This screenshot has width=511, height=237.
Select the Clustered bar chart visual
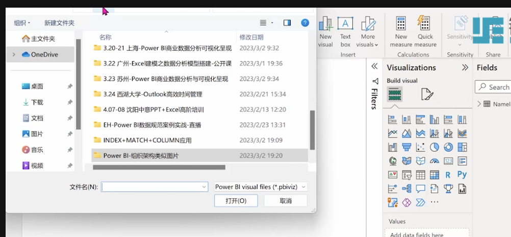point(420,120)
